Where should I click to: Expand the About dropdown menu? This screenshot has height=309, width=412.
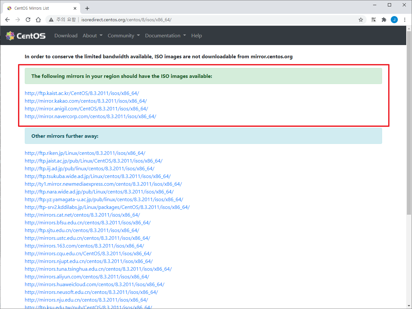tap(93, 36)
